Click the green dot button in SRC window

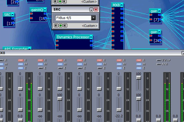tap(61, 26)
